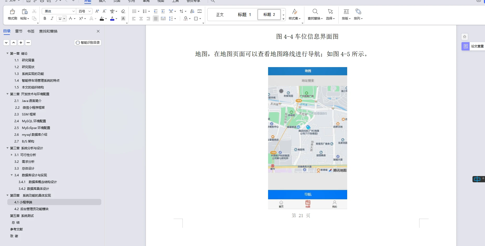485x246 pixels.
Task: Click the sort (A-Z arrow) icon
Action: [x=192, y=11]
